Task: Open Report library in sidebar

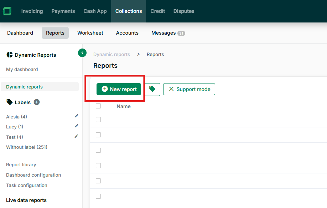Action: (21, 165)
